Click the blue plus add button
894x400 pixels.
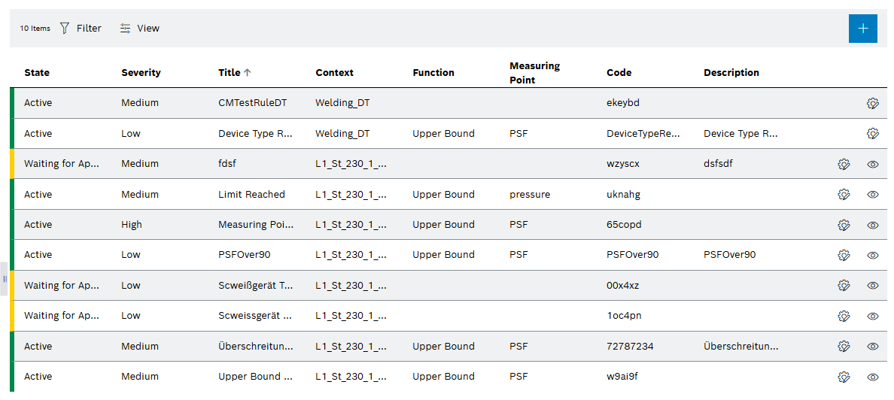click(x=862, y=29)
